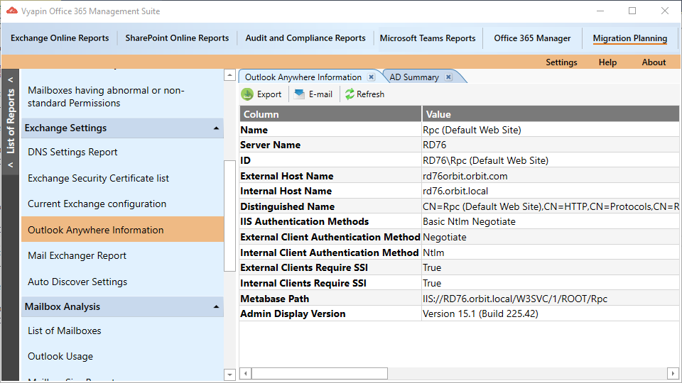682x383 pixels.
Task: Switch to the AD Summary tab
Action: pos(413,77)
